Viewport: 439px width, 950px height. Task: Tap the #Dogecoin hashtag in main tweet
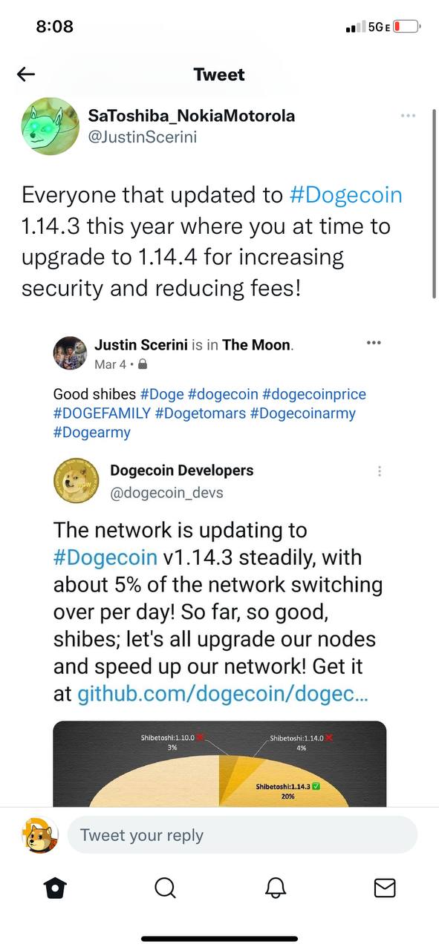[x=345, y=195]
